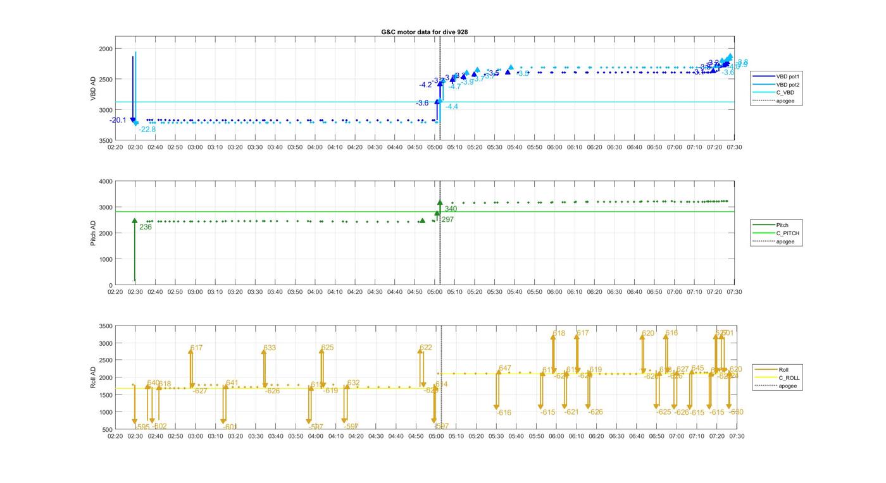Select the "632" roll data label
Viewport: 886px width, 483px height.
(x=353, y=383)
